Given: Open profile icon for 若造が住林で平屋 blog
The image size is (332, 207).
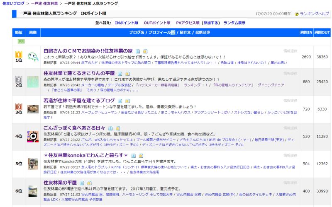Looking at the screenshot, I should point(120,101).
